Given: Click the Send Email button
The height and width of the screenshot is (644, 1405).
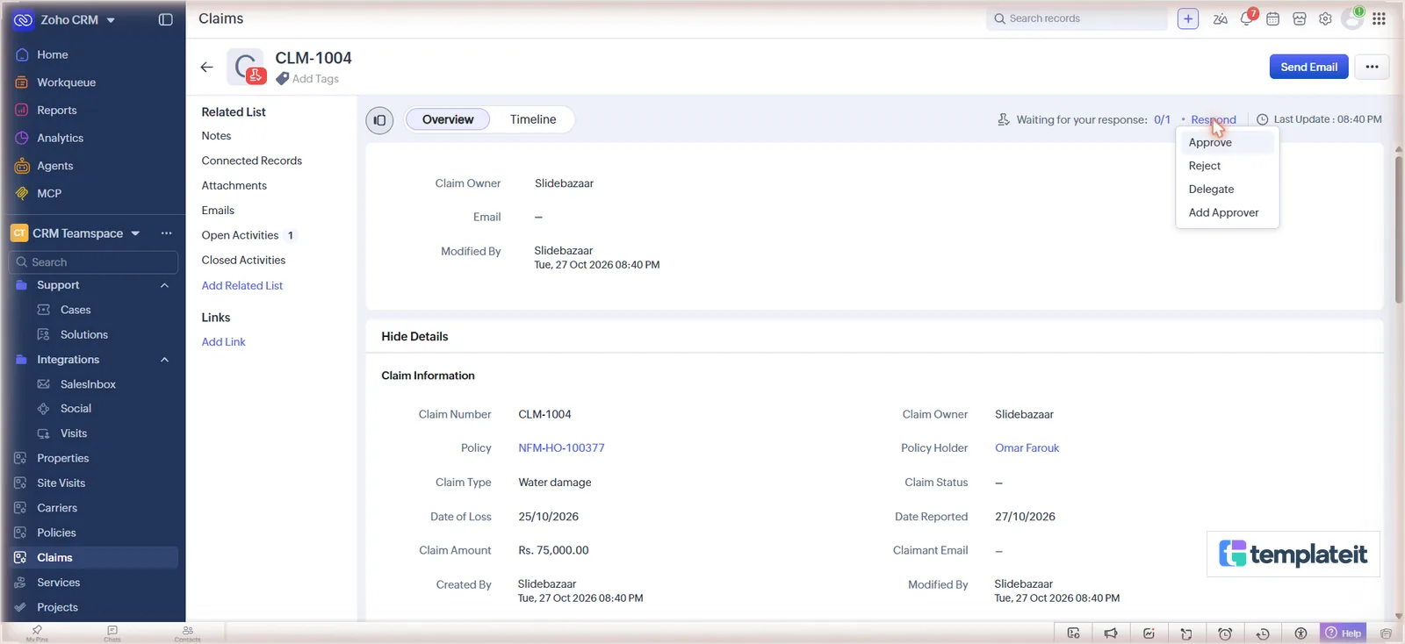Looking at the screenshot, I should (1308, 67).
